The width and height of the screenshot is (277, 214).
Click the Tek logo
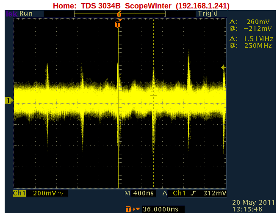click(11, 14)
